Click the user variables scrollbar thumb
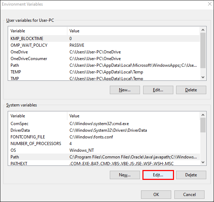This screenshot has height=202, width=214. coord(203,51)
